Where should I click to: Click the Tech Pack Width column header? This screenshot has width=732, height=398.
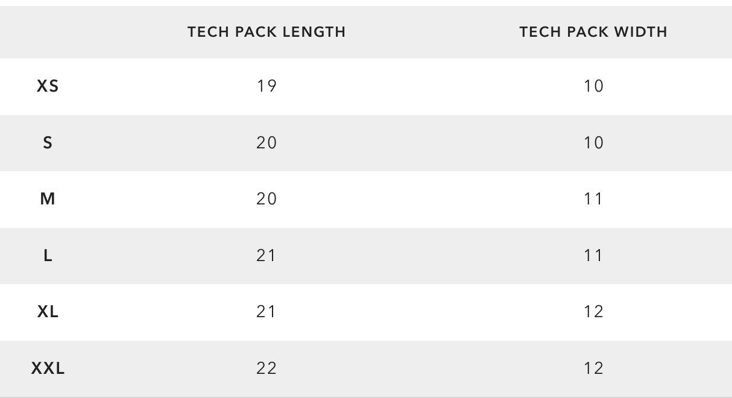pos(593,32)
